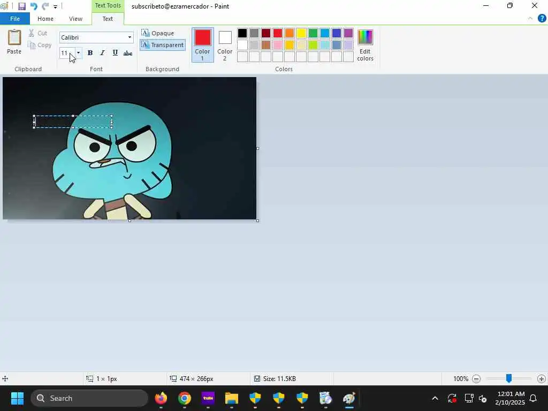This screenshot has width=548, height=411.
Task: Pick the orange color swatch
Action: [290, 33]
